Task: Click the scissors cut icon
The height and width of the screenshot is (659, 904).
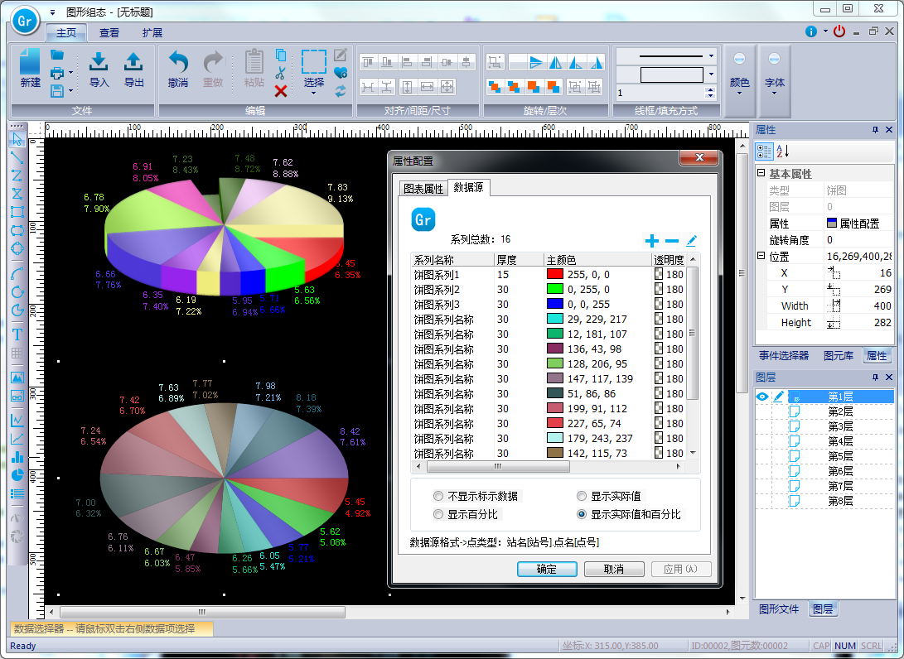Action: (x=281, y=73)
